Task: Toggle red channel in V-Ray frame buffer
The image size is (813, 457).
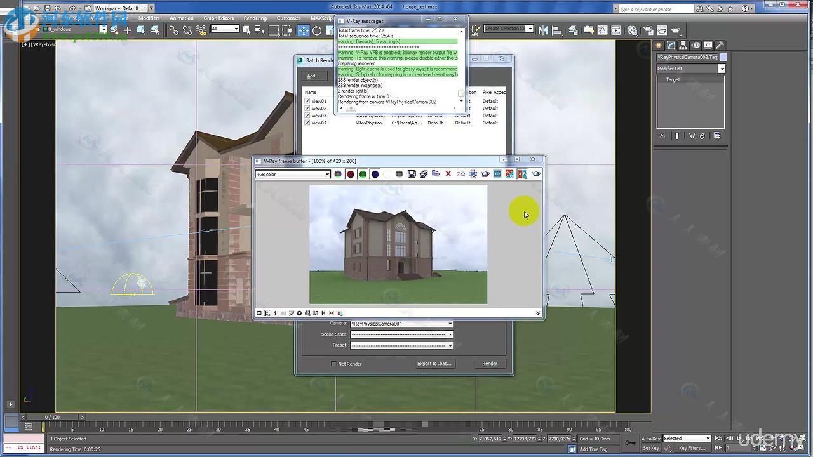Action: tap(350, 174)
